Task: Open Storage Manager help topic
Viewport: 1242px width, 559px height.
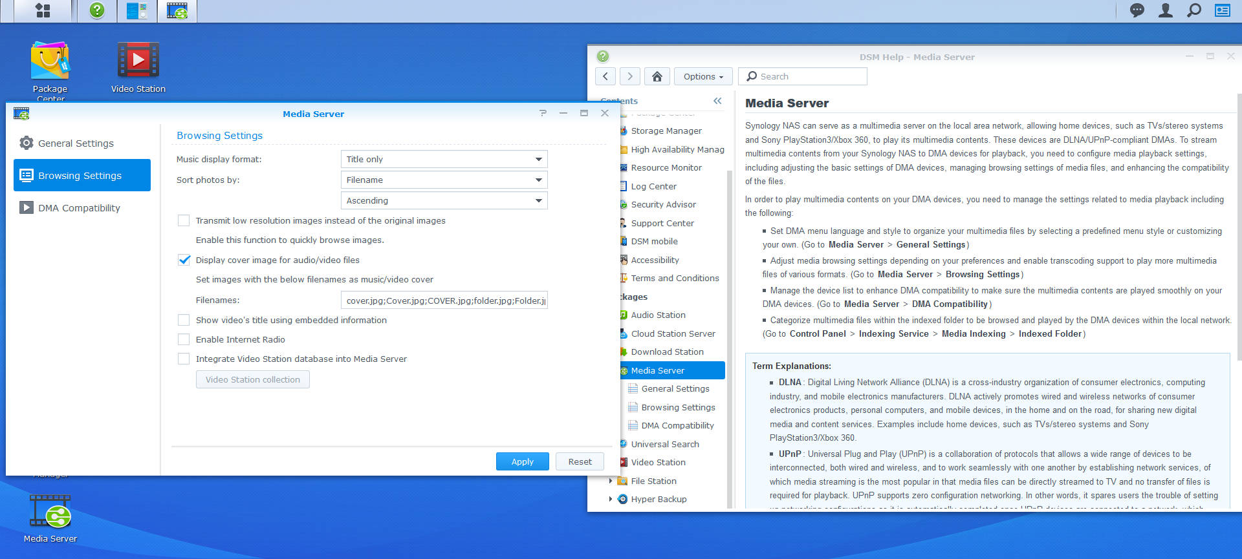Action: click(x=666, y=131)
